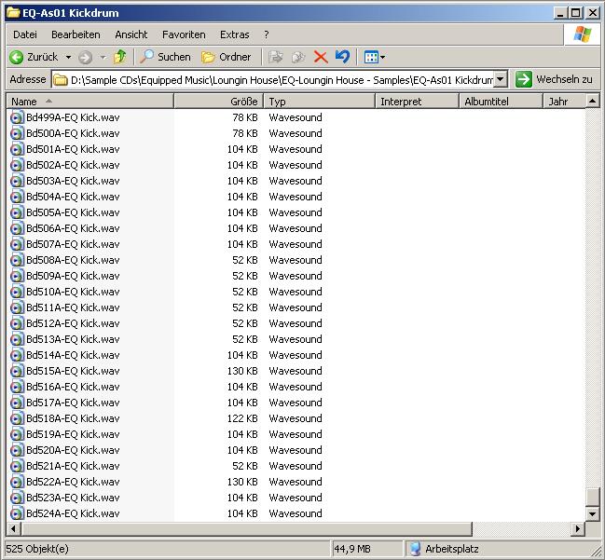The image size is (605, 560).
Task: Toggle the Ordner folders pane
Action: (x=227, y=57)
